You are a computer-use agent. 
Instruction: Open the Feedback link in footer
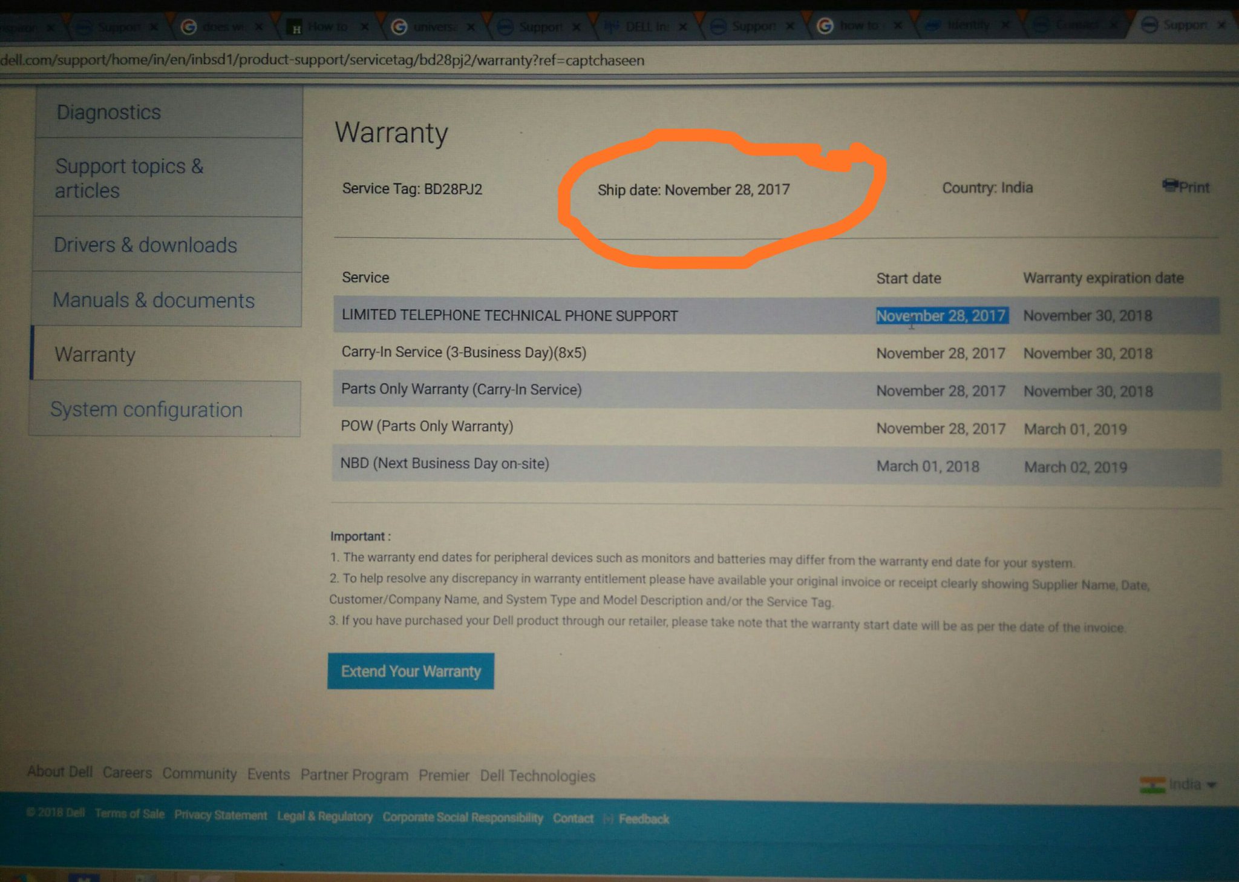coord(644,819)
